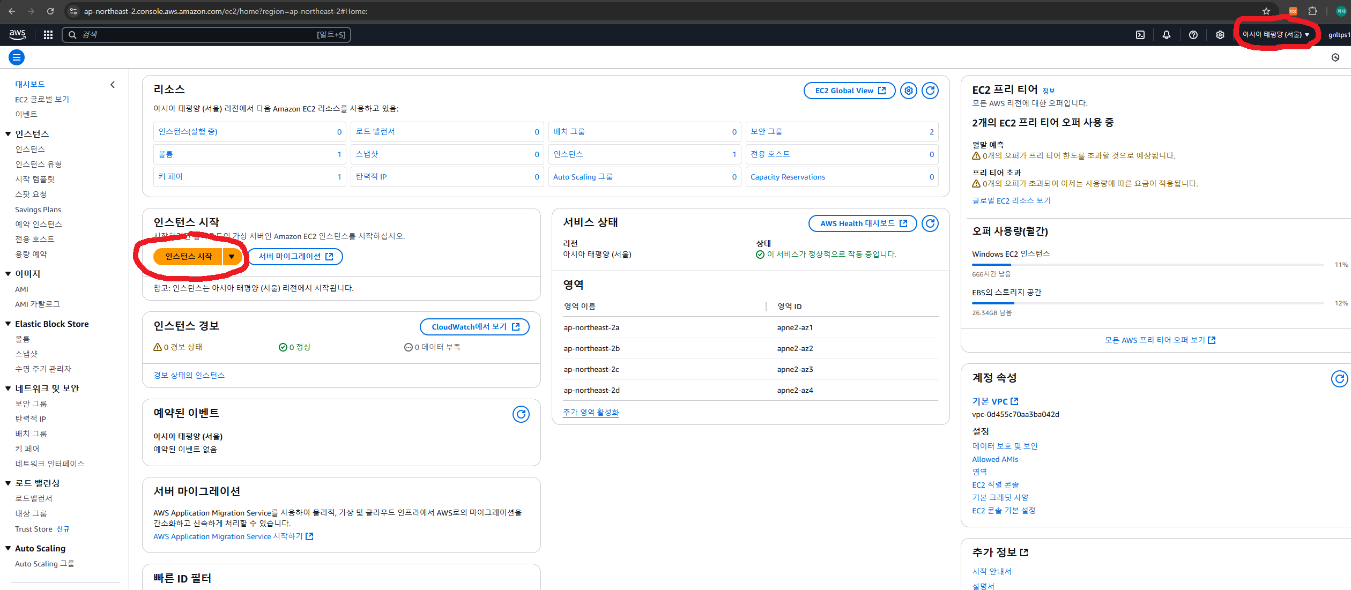Open the 볼륨 resource tile link
This screenshot has width=1351, height=590.
click(x=166, y=154)
